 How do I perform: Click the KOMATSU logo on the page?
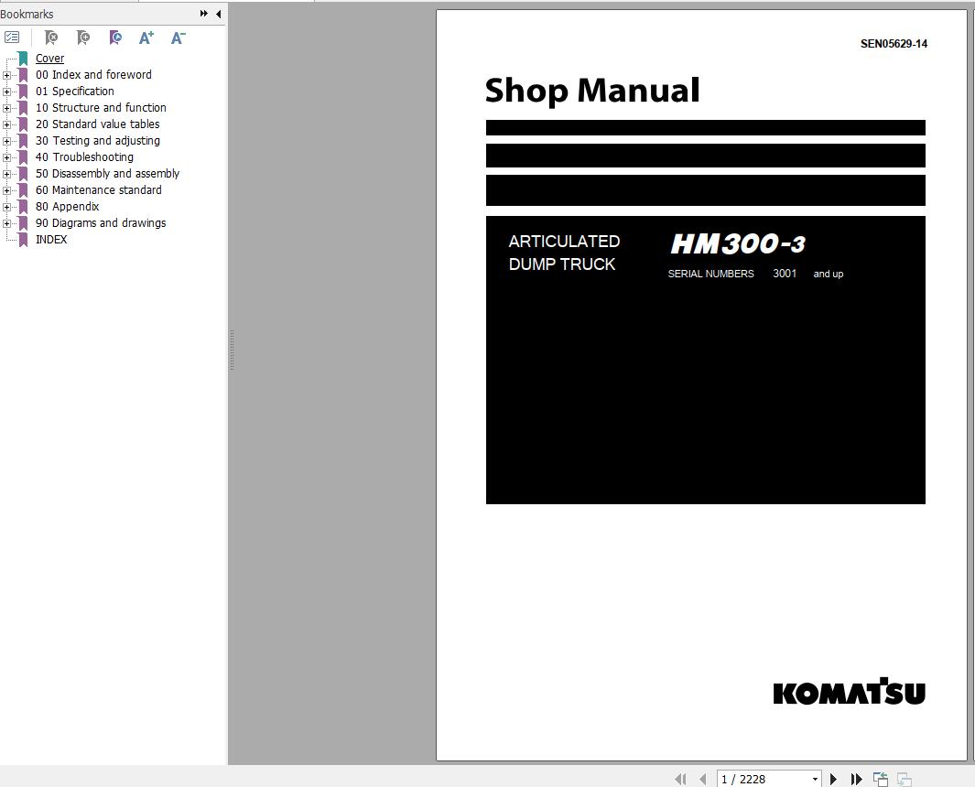tap(850, 691)
